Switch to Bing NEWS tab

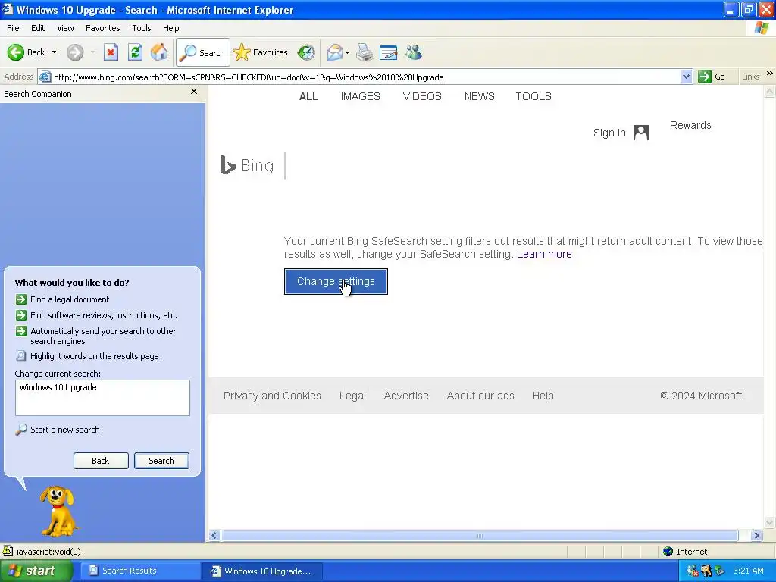480,96
